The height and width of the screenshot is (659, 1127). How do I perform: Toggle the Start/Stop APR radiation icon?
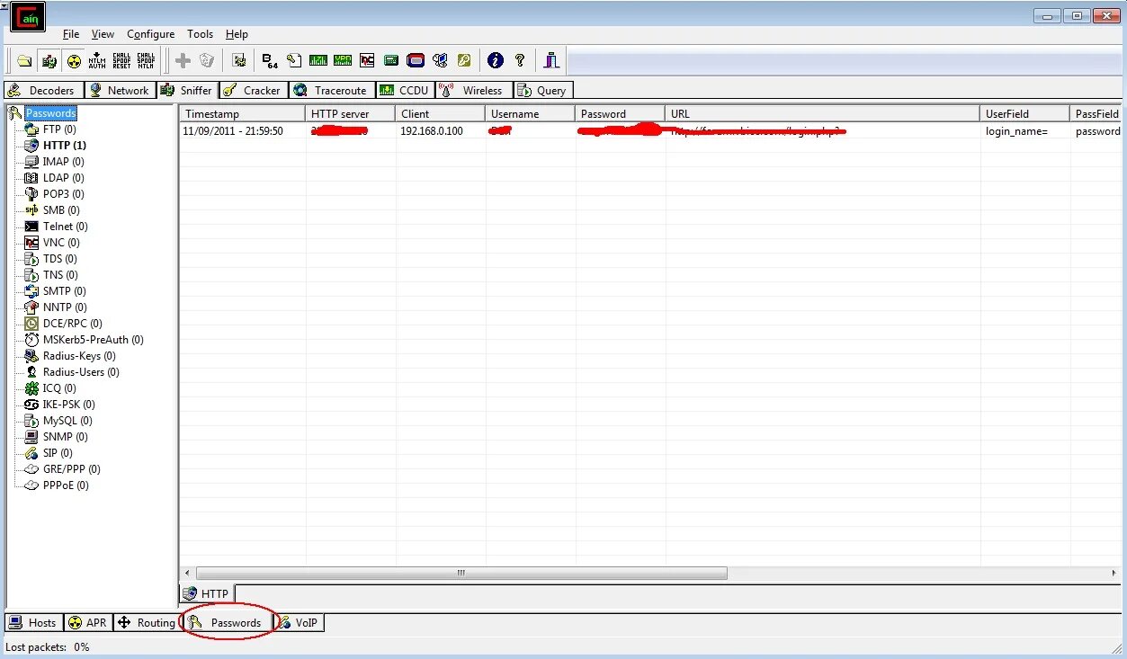(74, 61)
